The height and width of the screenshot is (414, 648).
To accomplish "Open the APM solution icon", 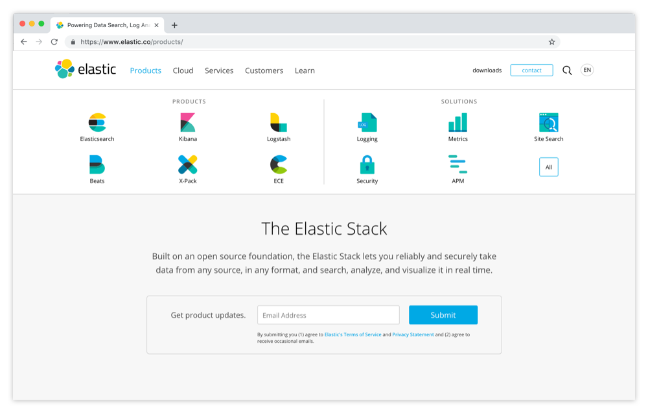I will point(458,164).
